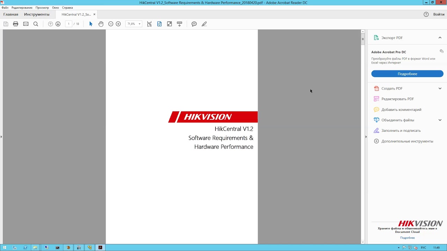
Task: Switch to the Инструменты tab
Action: [x=37, y=14]
